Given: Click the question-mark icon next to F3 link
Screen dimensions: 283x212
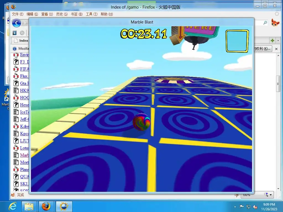Looking at the screenshot, I should coord(16,62).
